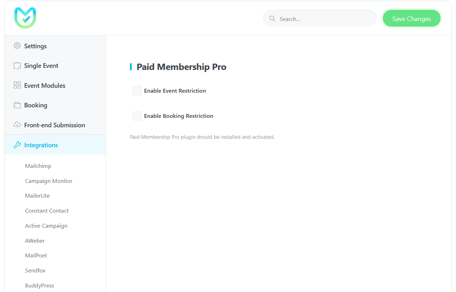
Task: Click the Paid Membership Pro heading
Action: click(x=181, y=67)
